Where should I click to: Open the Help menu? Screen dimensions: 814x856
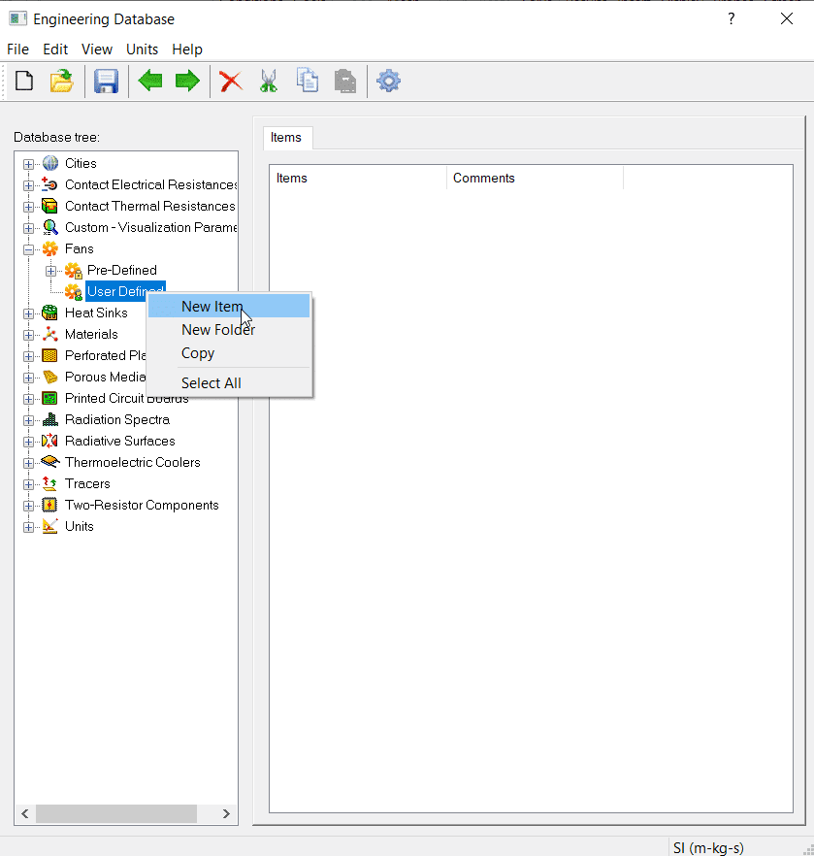pos(187,49)
